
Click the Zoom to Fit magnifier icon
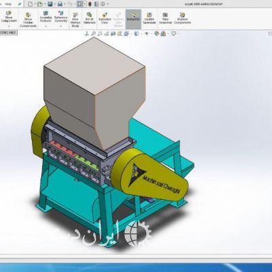(93, 34)
